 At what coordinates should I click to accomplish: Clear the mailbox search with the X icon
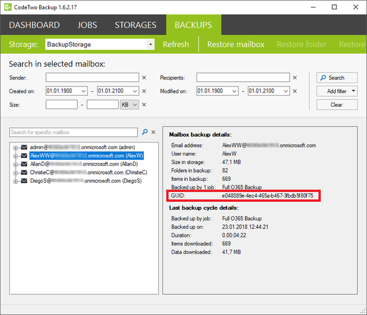point(153,132)
